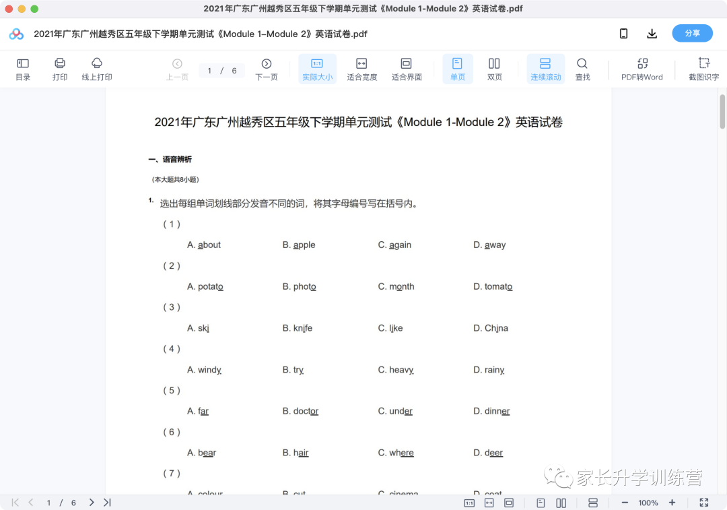Go to next page with 下一页

pos(266,69)
